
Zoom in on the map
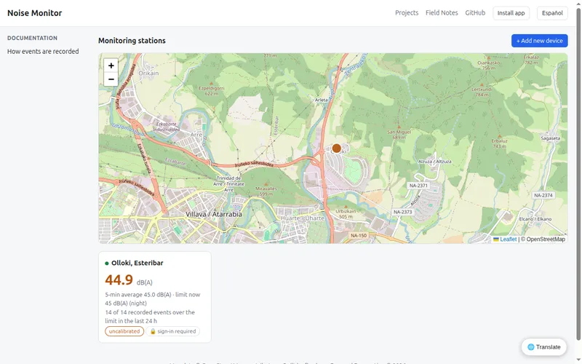click(x=111, y=66)
